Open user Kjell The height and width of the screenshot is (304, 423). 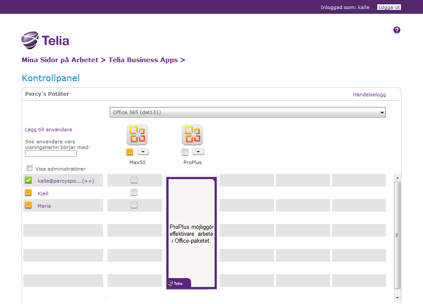tap(43, 193)
